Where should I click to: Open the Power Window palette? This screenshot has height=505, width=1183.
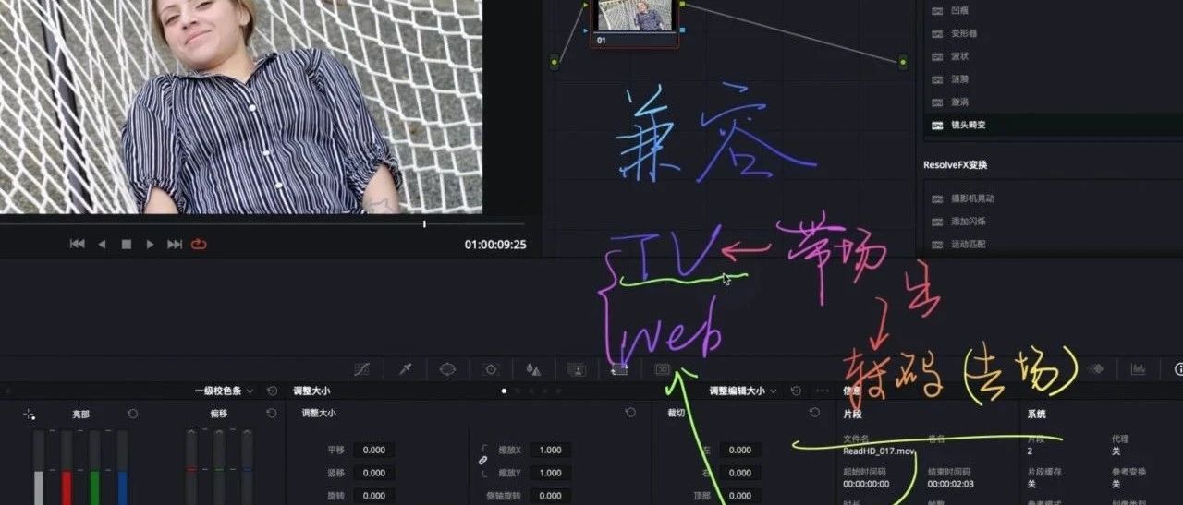[x=447, y=369]
